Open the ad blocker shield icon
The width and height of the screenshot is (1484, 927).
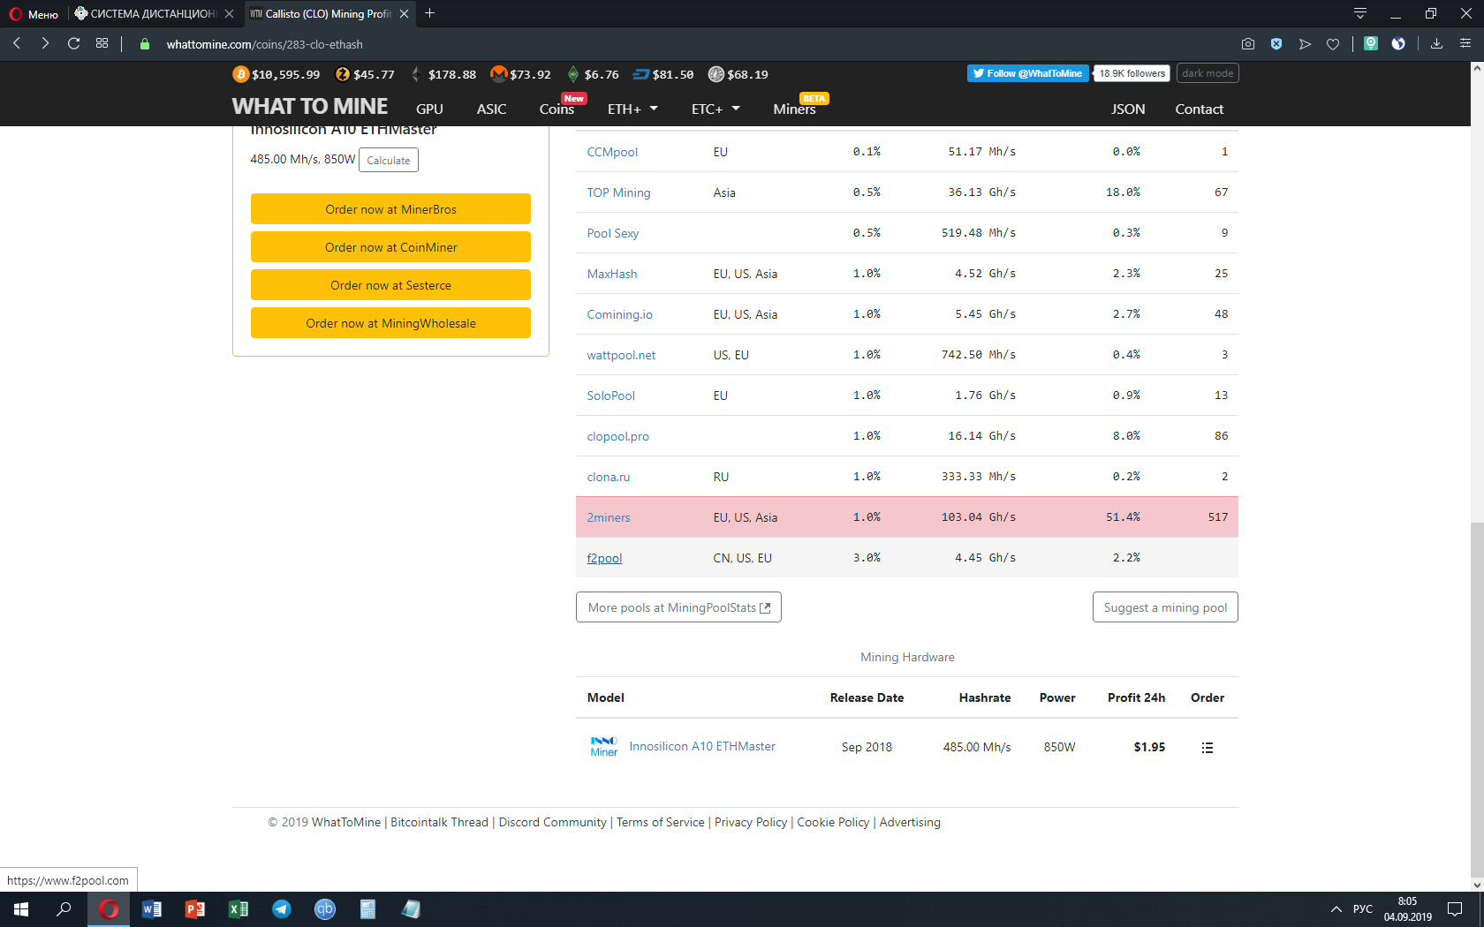[x=1276, y=43]
